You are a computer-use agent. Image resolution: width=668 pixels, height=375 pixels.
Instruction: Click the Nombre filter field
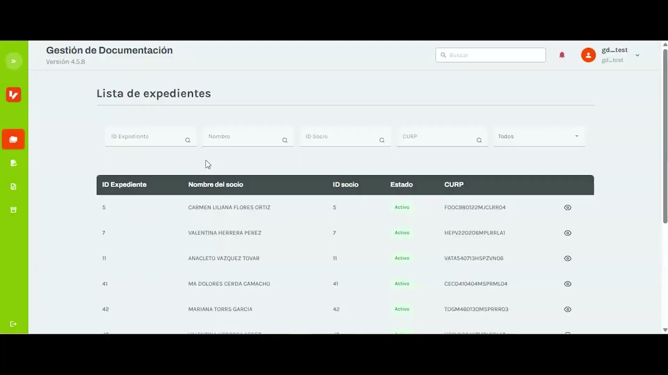(248, 137)
